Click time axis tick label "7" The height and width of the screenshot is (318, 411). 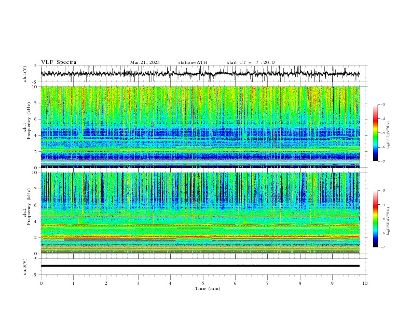point(268,283)
